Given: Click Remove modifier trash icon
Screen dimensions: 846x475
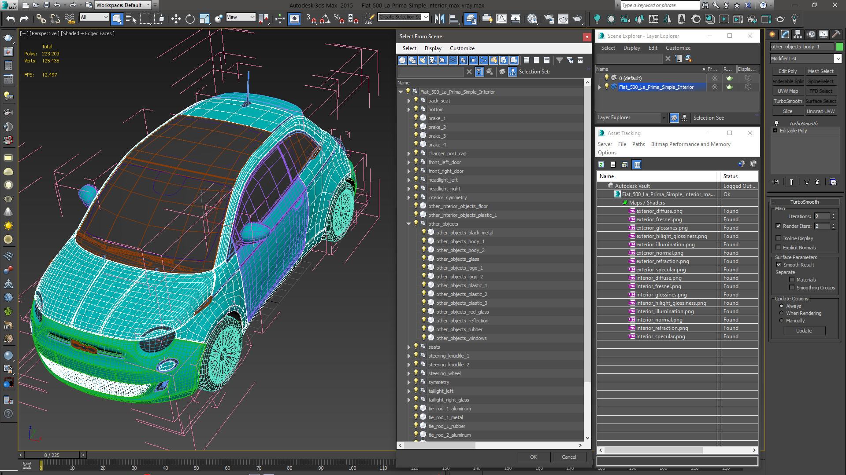Looking at the screenshot, I should (817, 182).
